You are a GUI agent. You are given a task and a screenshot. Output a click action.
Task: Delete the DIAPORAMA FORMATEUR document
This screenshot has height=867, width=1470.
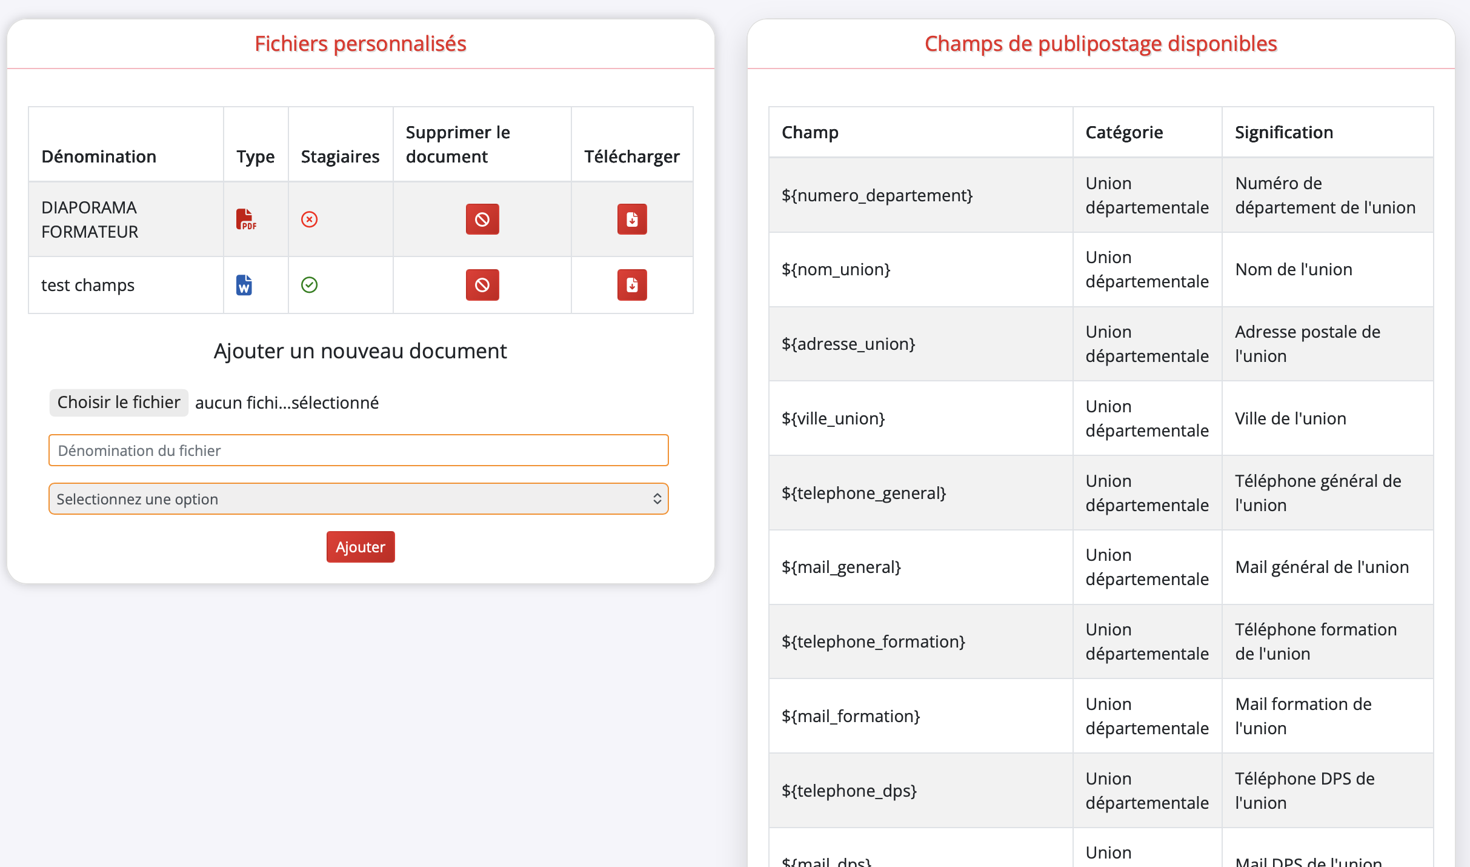[482, 219]
